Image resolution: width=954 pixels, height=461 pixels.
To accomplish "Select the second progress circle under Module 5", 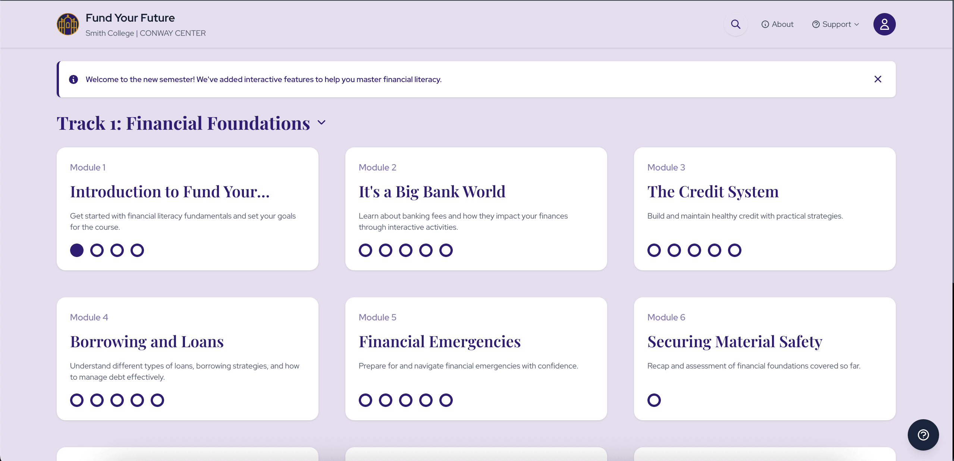I will [386, 400].
